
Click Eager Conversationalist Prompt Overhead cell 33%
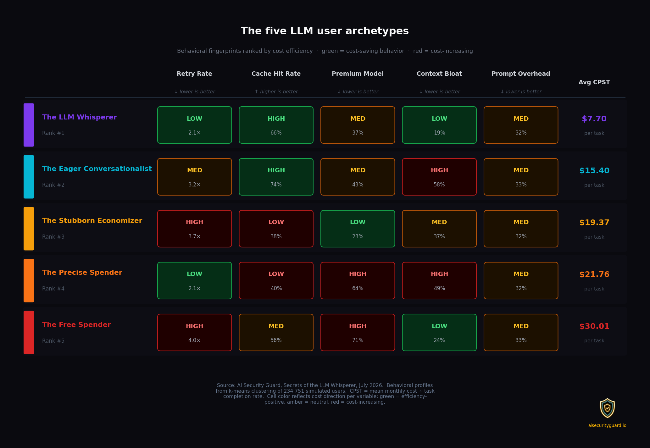521,177
